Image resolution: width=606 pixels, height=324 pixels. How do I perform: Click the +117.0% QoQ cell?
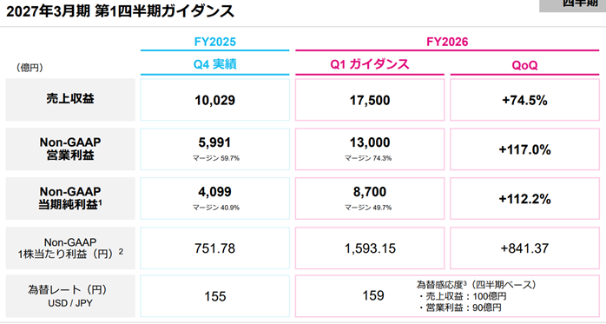[x=525, y=149]
